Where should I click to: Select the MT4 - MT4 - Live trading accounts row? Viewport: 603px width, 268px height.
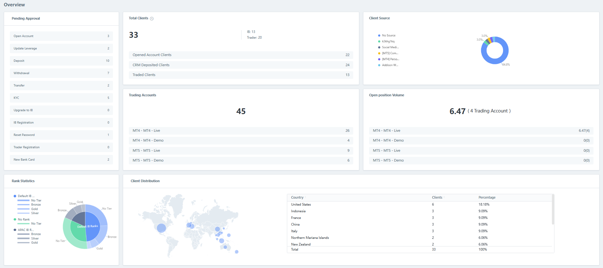click(x=241, y=131)
